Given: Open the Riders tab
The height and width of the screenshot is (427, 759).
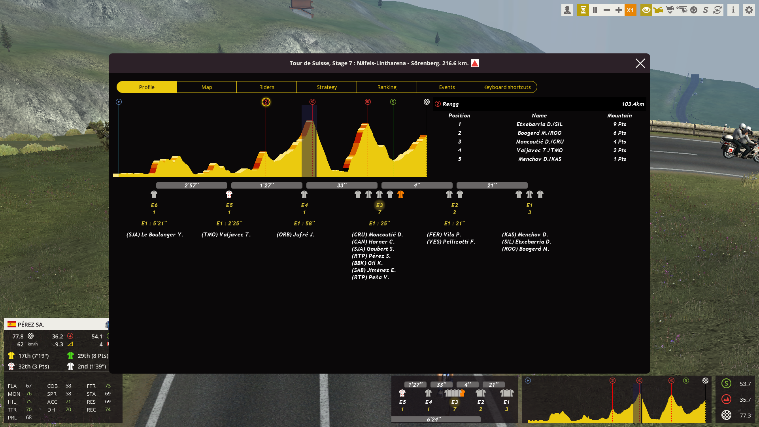Looking at the screenshot, I should pos(267,87).
